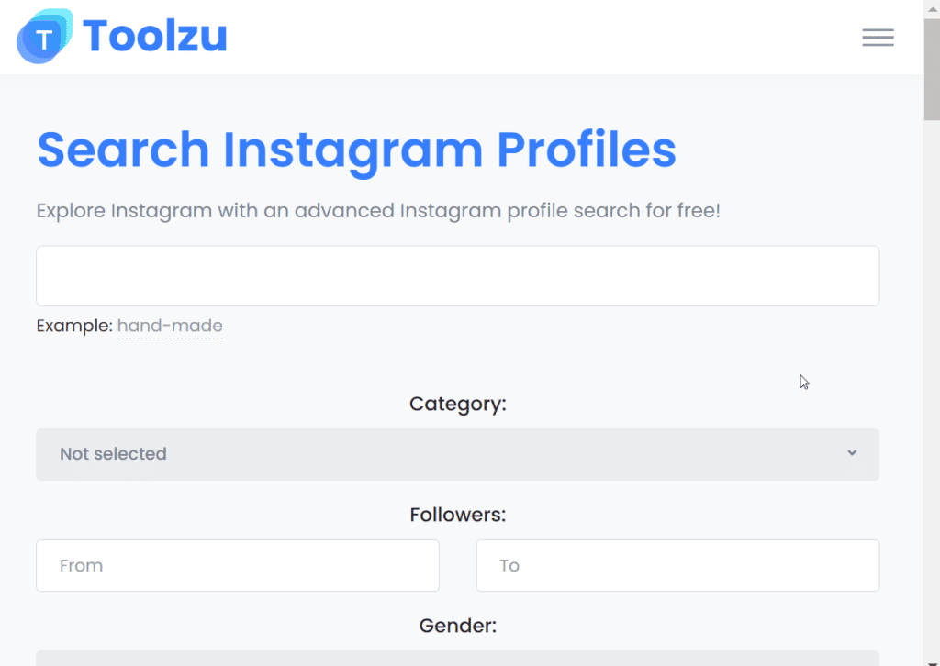Open the hamburger navigation menu
940x666 pixels.
(x=878, y=38)
